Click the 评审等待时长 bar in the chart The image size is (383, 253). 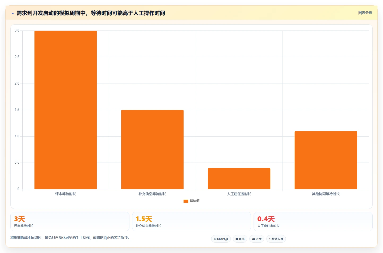[66, 110]
